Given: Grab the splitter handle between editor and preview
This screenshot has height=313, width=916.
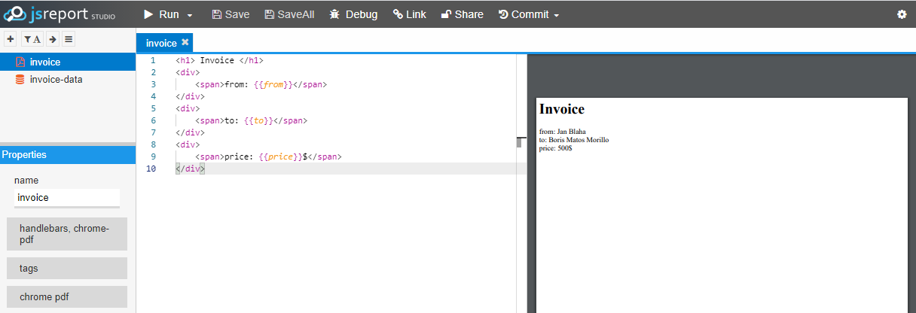Looking at the screenshot, I should click(x=520, y=142).
